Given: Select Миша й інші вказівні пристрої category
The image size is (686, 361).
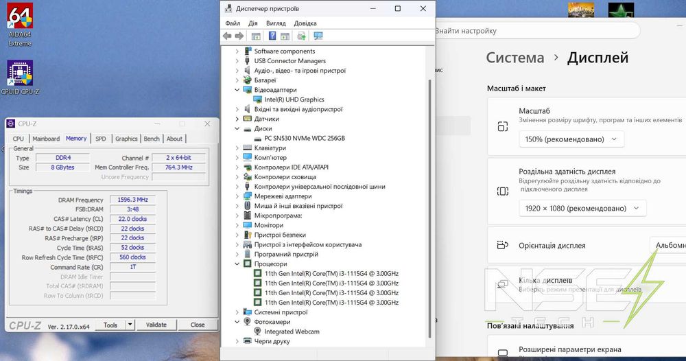Looking at the screenshot, I should 298,206.
